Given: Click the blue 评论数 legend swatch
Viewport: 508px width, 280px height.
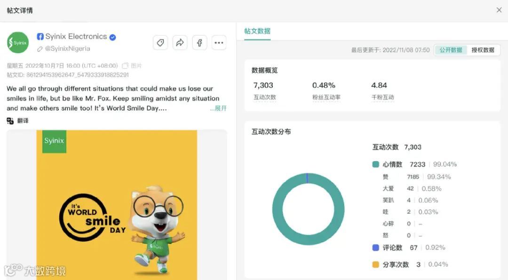Looking at the screenshot, I should tap(375, 248).
